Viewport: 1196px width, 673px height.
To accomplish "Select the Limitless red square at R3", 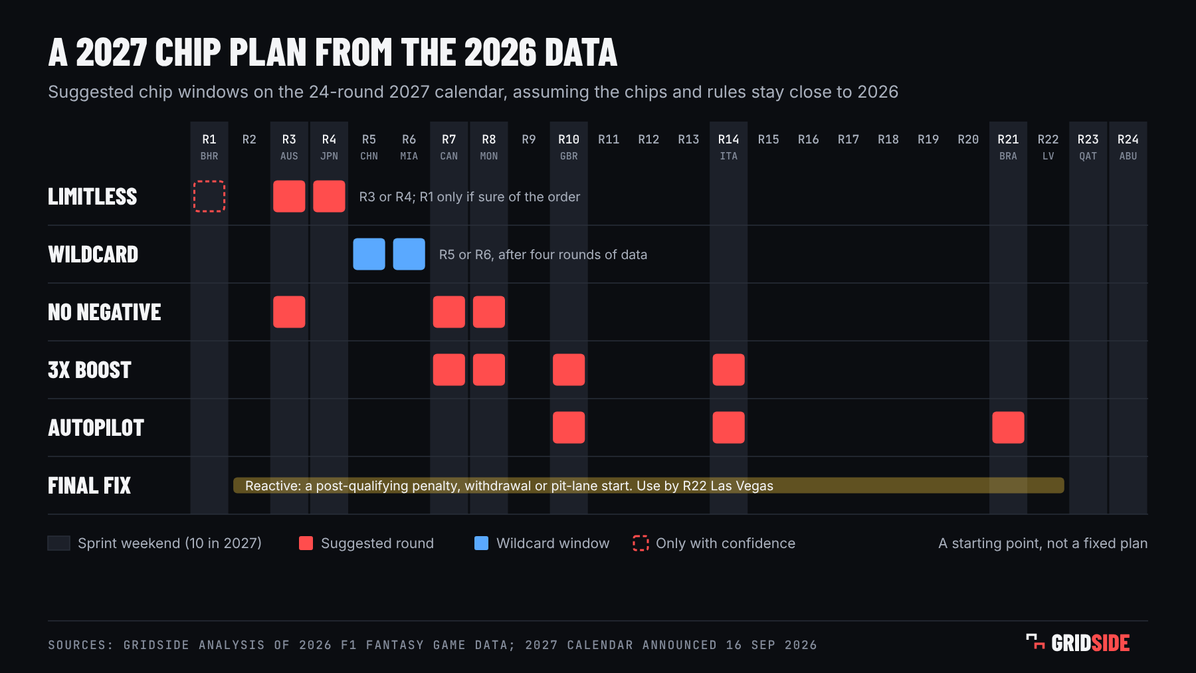I will click(289, 196).
